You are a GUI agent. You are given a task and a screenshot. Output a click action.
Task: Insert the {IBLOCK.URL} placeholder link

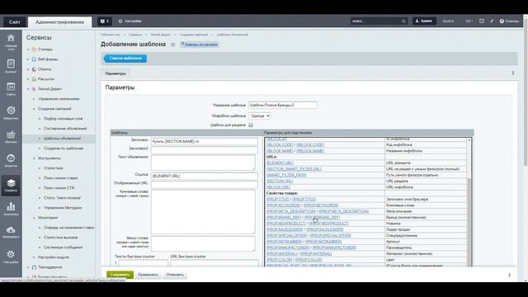point(278,187)
